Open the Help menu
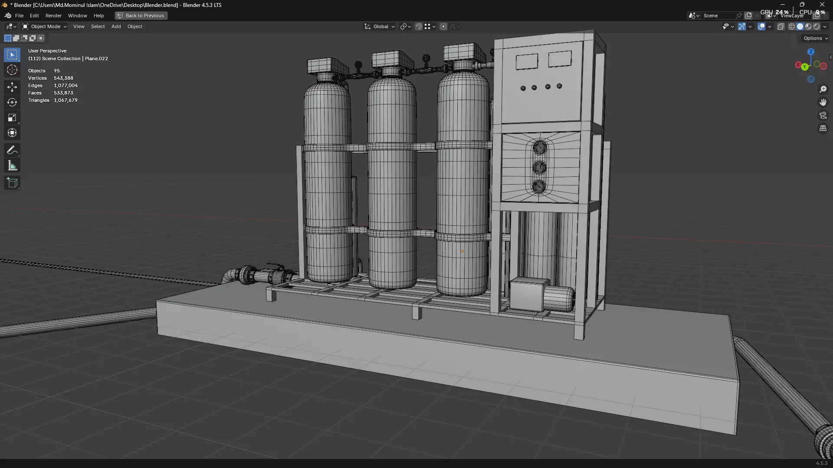 tap(98, 16)
